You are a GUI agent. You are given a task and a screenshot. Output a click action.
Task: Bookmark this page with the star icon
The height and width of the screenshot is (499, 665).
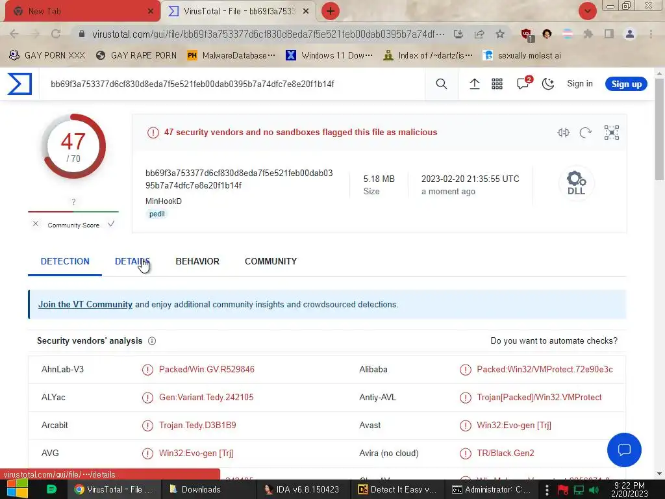(500, 34)
